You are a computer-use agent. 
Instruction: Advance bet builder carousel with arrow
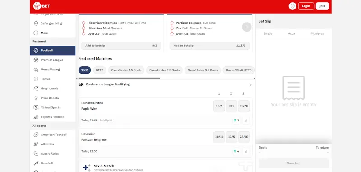point(247,27)
